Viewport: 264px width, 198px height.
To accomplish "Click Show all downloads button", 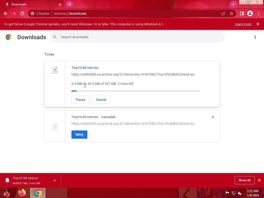I will point(244,180).
